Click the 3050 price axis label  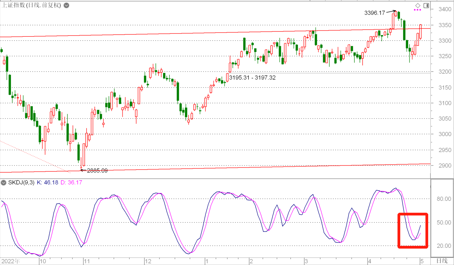coord(445,119)
